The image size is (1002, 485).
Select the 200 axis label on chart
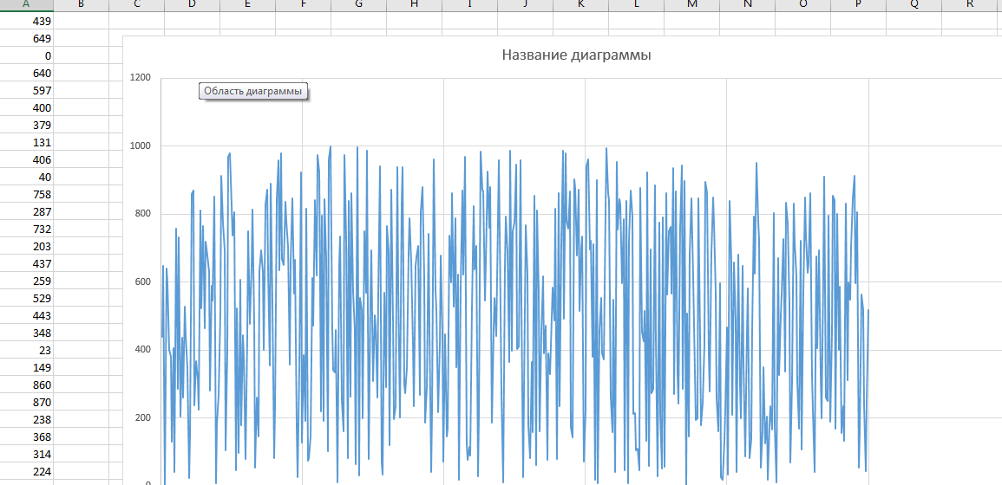pyautogui.click(x=143, y=418)
